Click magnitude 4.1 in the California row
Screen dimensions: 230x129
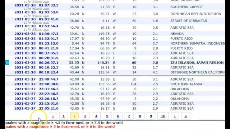pos(155,72)
